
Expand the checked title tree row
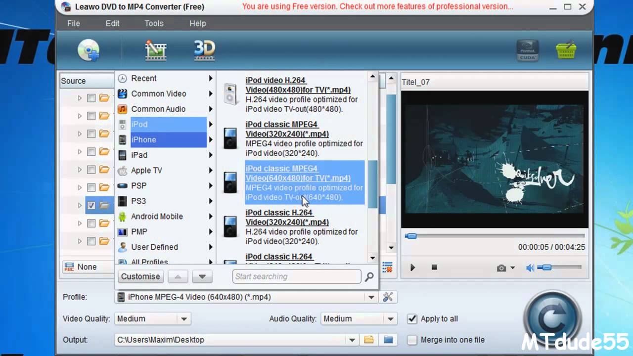pyautogui.click(x=79, y=205)
